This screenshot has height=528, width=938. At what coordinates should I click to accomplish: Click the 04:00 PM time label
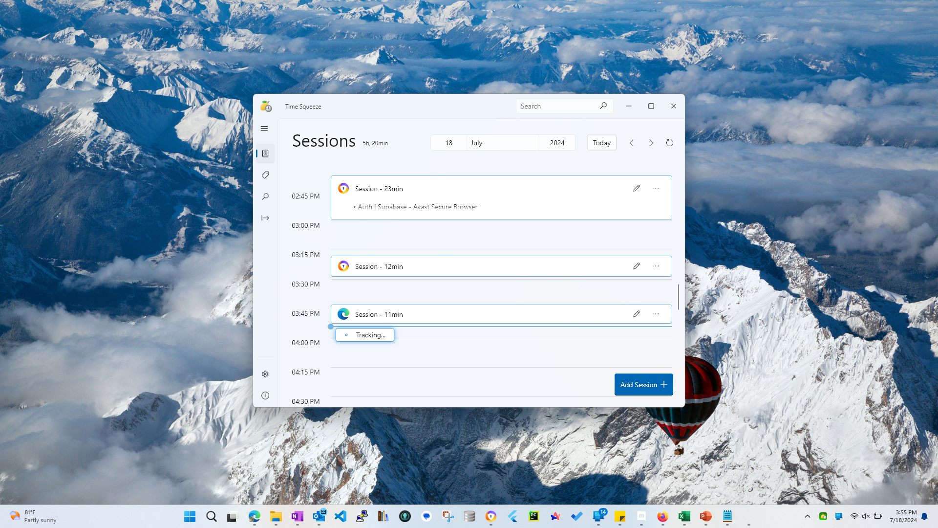tap(306, 343)
